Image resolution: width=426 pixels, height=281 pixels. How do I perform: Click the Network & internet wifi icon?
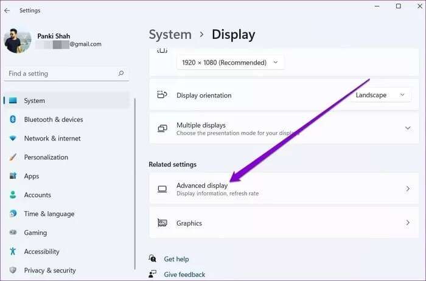point(12,139)
